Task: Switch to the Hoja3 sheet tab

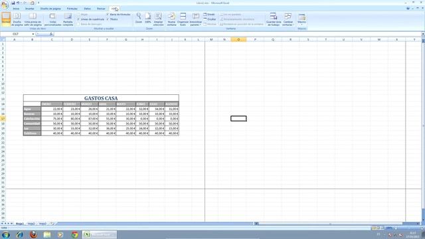Action: click(x=42, y=224)
